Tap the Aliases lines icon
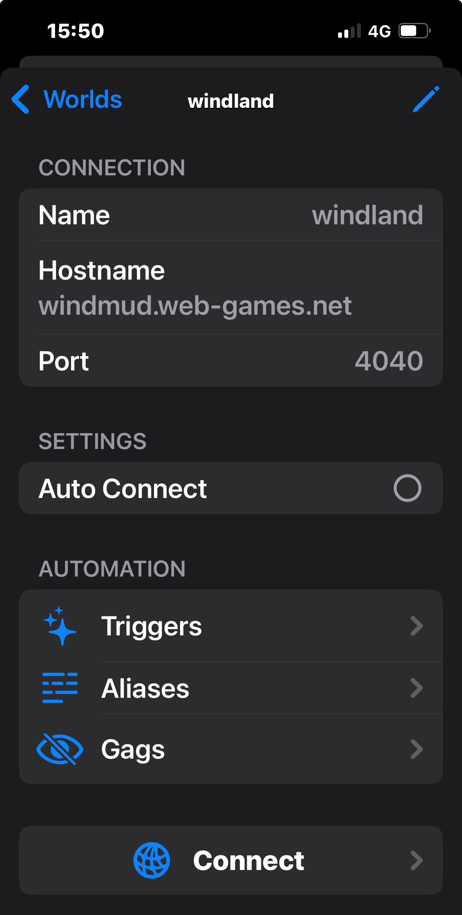The image size is (462, 915). click(x=60, y=688)
